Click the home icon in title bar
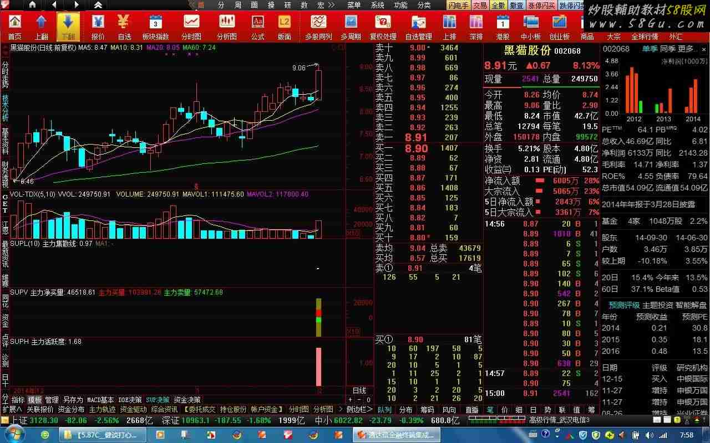710x443 pixels. click(32, 5)
